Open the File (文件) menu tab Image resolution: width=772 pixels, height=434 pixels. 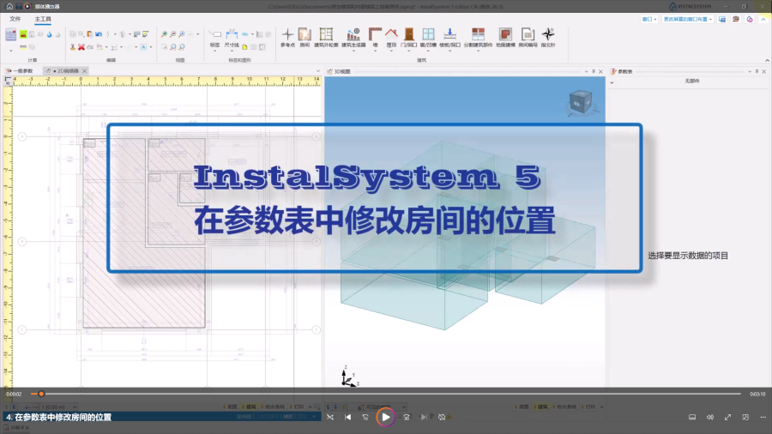(x=15, y=18)
